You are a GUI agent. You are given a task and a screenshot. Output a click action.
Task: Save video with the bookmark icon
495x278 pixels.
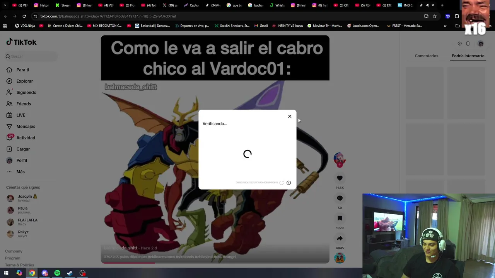coord(340,218)
